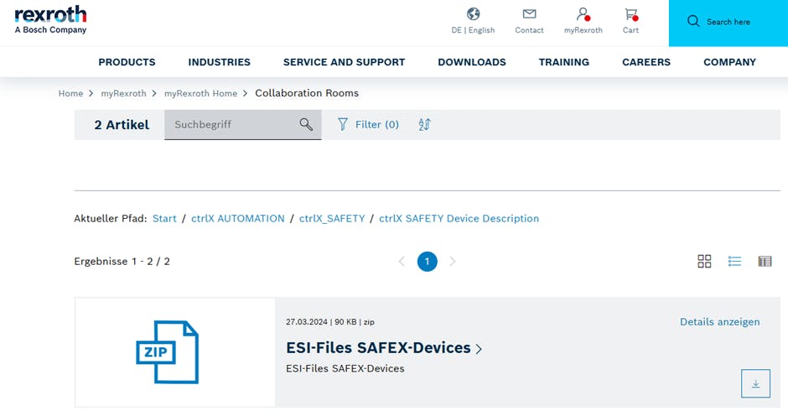
Task: Open the ESI-Files SAFEX-Devices title link
Action: 378,348
